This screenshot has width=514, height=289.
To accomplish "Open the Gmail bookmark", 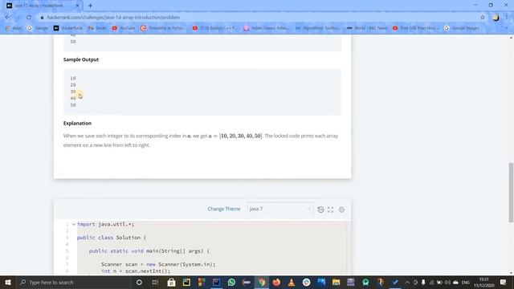I will [x=97, y=28].
